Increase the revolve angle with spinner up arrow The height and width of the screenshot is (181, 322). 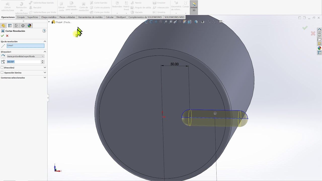(43, 61)
